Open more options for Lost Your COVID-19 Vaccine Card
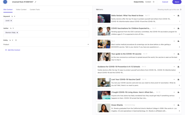Image resolution: width=185 pixels, height=115 pixels. point(174,80)
